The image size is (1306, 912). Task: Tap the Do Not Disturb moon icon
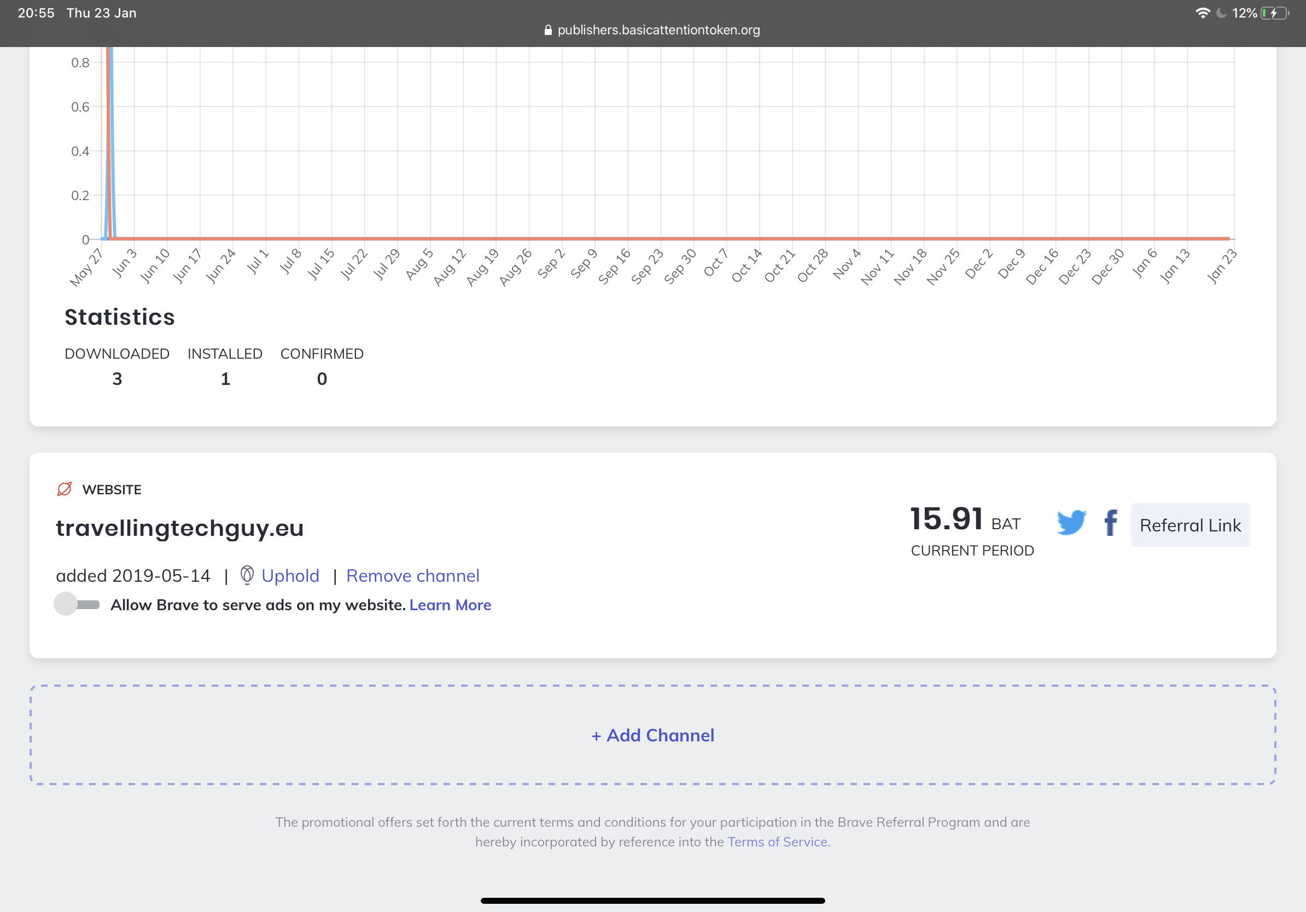(1221, 13)
